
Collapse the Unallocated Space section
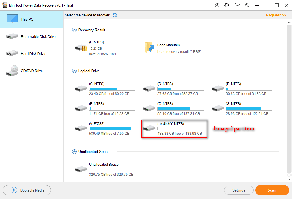[x=74, y=152]
